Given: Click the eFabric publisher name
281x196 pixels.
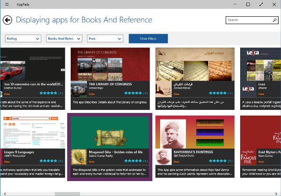Looking at the screenshot, I should click(263, 88).
